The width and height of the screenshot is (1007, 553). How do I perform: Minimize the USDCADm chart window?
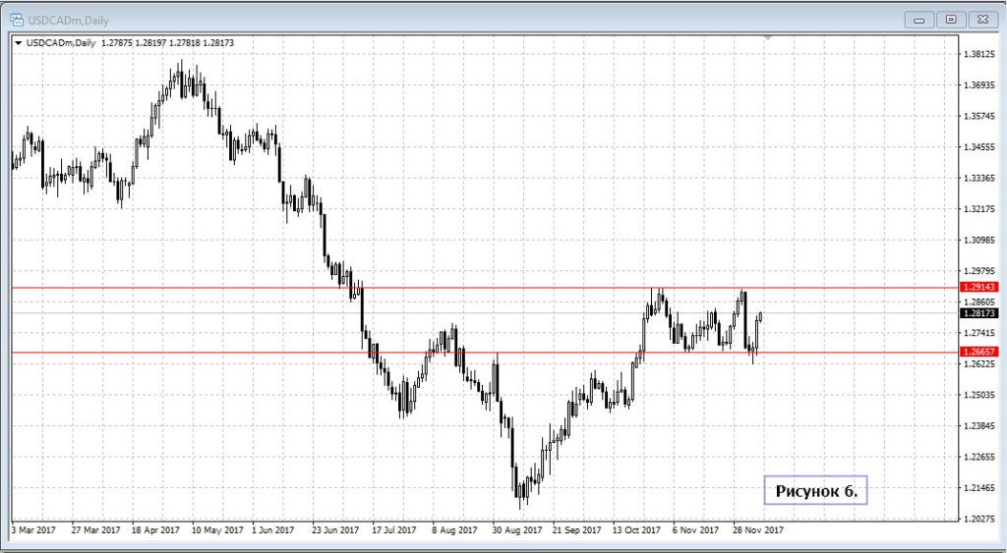(918, 19)
